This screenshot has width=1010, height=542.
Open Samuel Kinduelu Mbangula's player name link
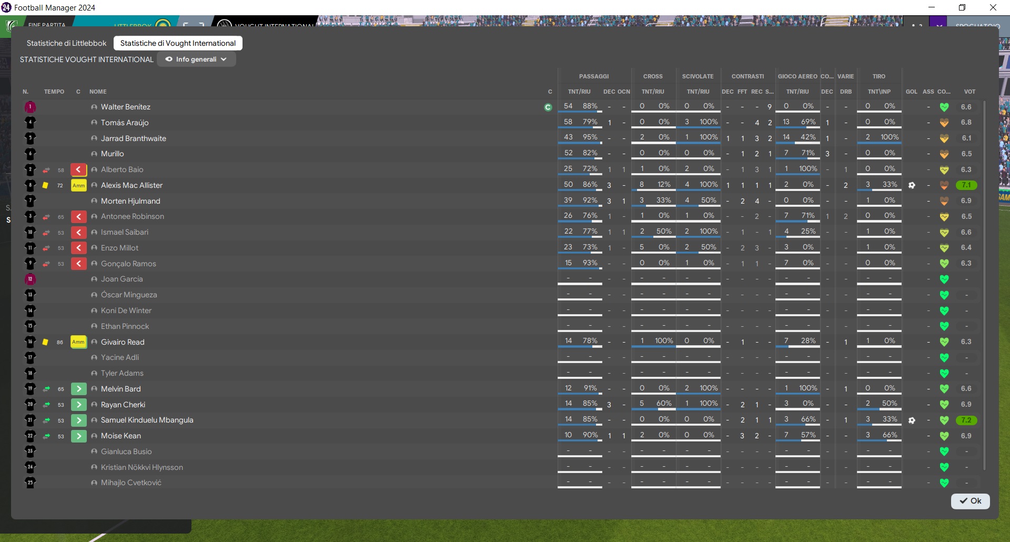click(147, 420)
